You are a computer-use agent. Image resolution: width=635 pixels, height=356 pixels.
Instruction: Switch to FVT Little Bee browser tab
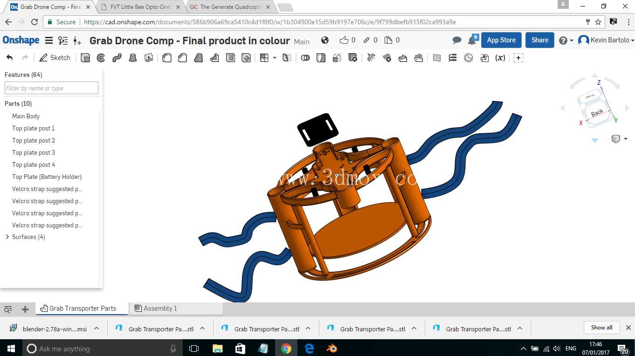(140, 7)
